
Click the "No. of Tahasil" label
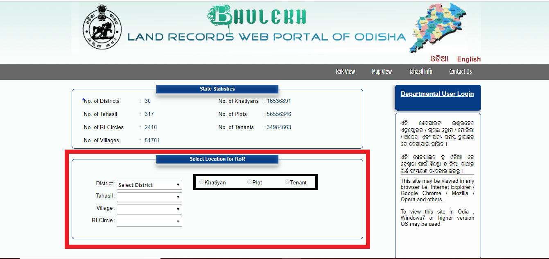pyautogui.click(x=100, y=114)
